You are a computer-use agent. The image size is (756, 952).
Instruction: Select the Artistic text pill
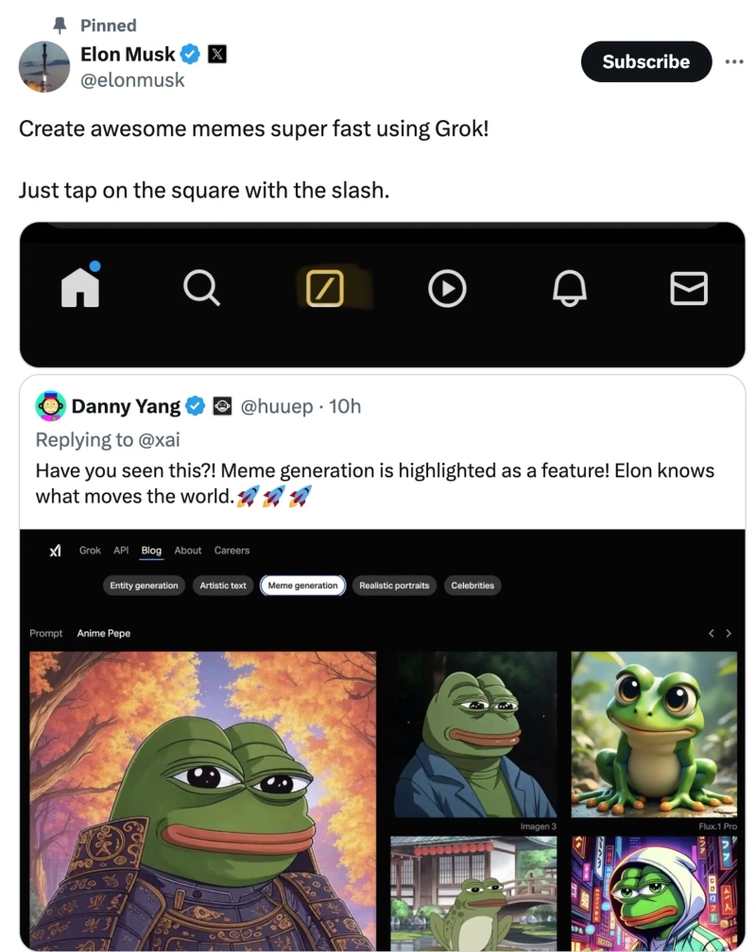(x=223, y=586)
